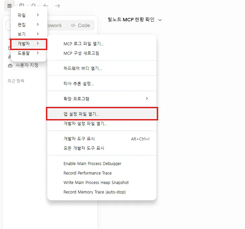Click the search magnifier icon
Viewport: 245px width, 229px height.
(x=33, y=5)
